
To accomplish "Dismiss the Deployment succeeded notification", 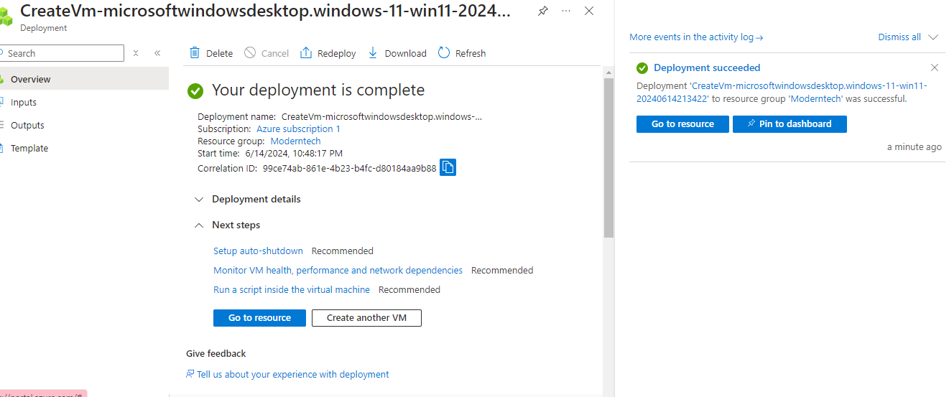I will pyautogui.click(x=935, y=67).
